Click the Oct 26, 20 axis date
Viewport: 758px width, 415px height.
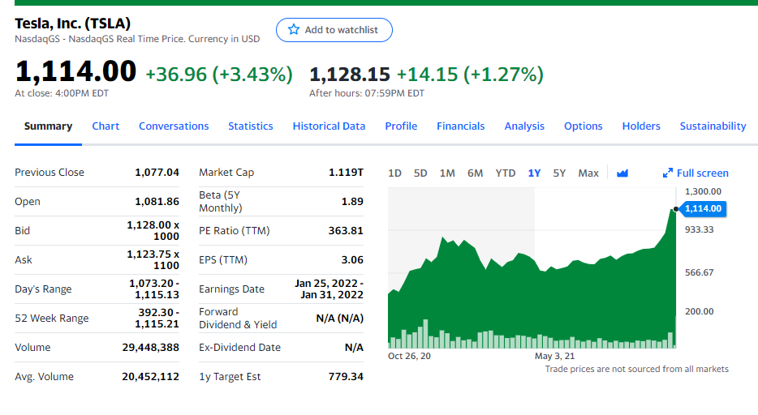[x=409, y=356]
